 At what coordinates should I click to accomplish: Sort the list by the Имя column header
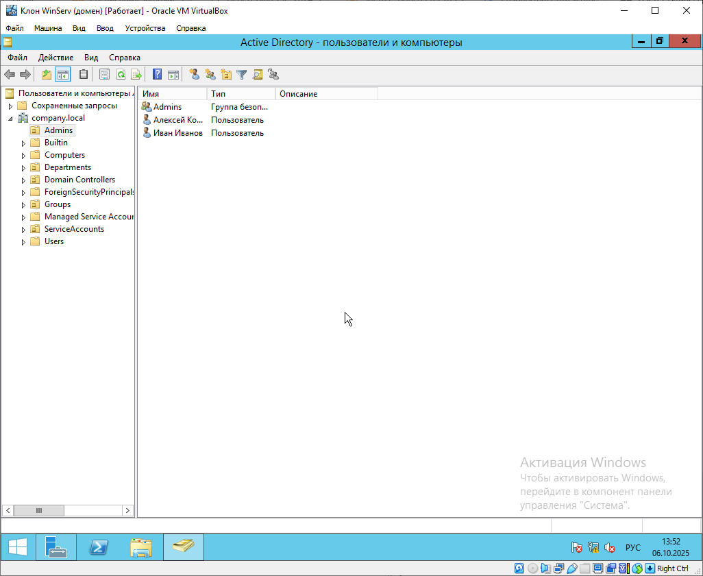point(173,94)
